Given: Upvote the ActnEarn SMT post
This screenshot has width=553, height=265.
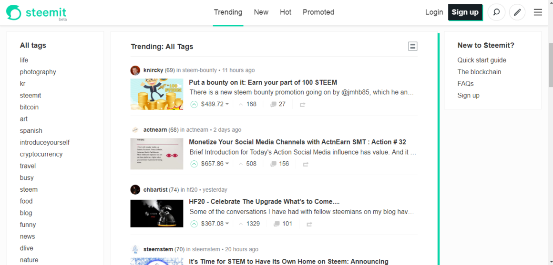Looking at the screenshot, I should pos(194,164).
